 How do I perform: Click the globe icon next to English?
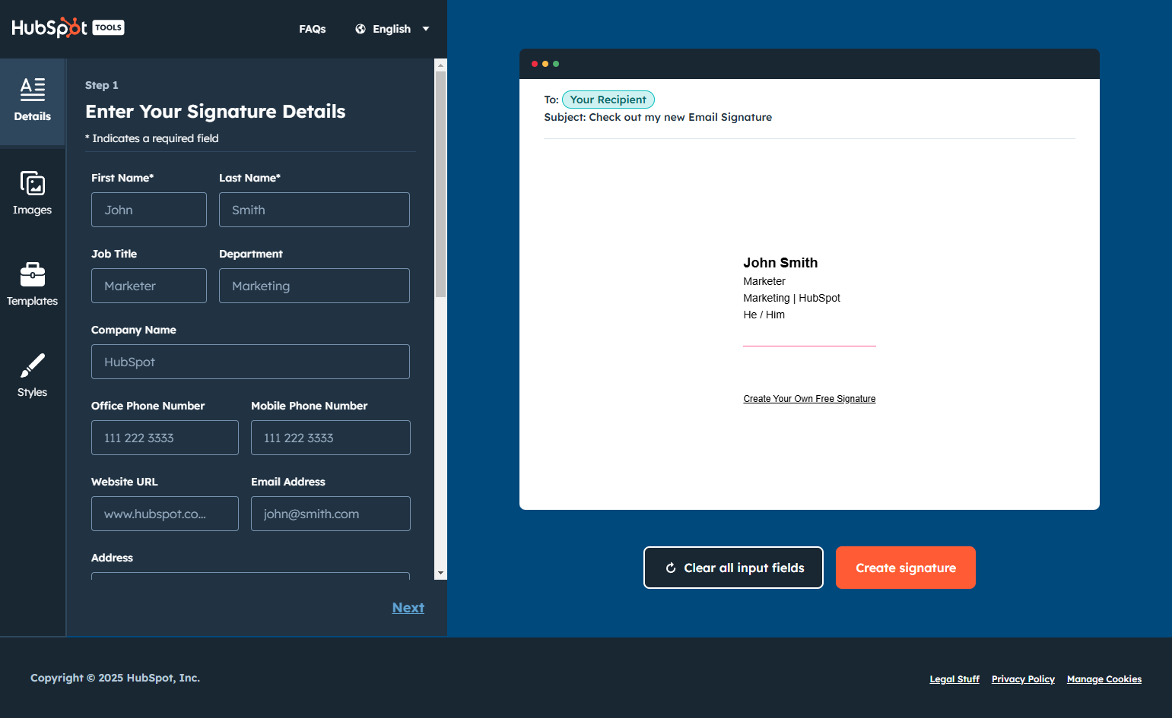click(x=360, y=29)
